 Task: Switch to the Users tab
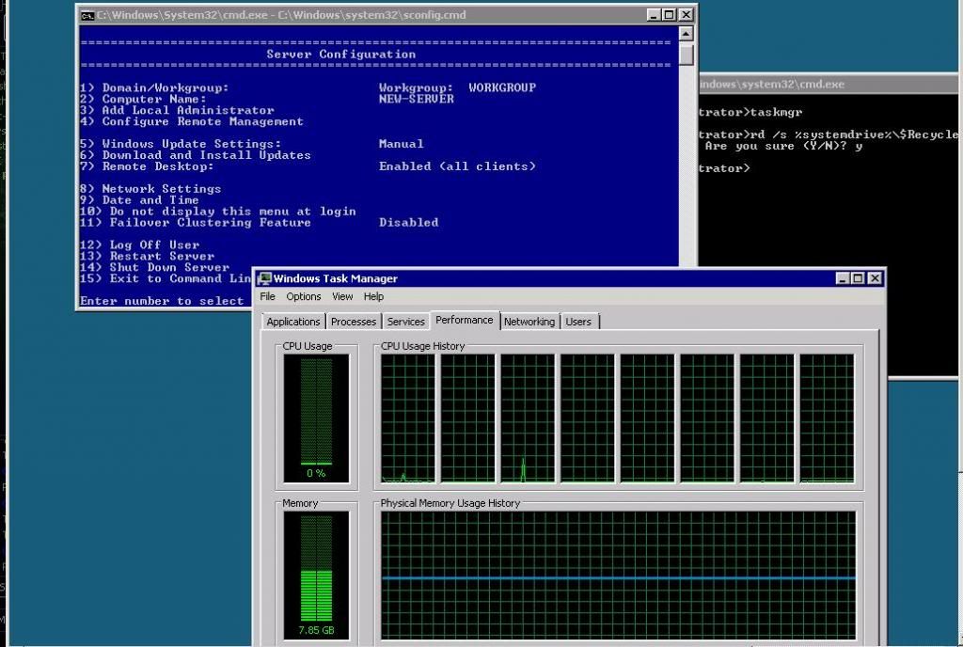pyautogui.click(x=578, y=322)
